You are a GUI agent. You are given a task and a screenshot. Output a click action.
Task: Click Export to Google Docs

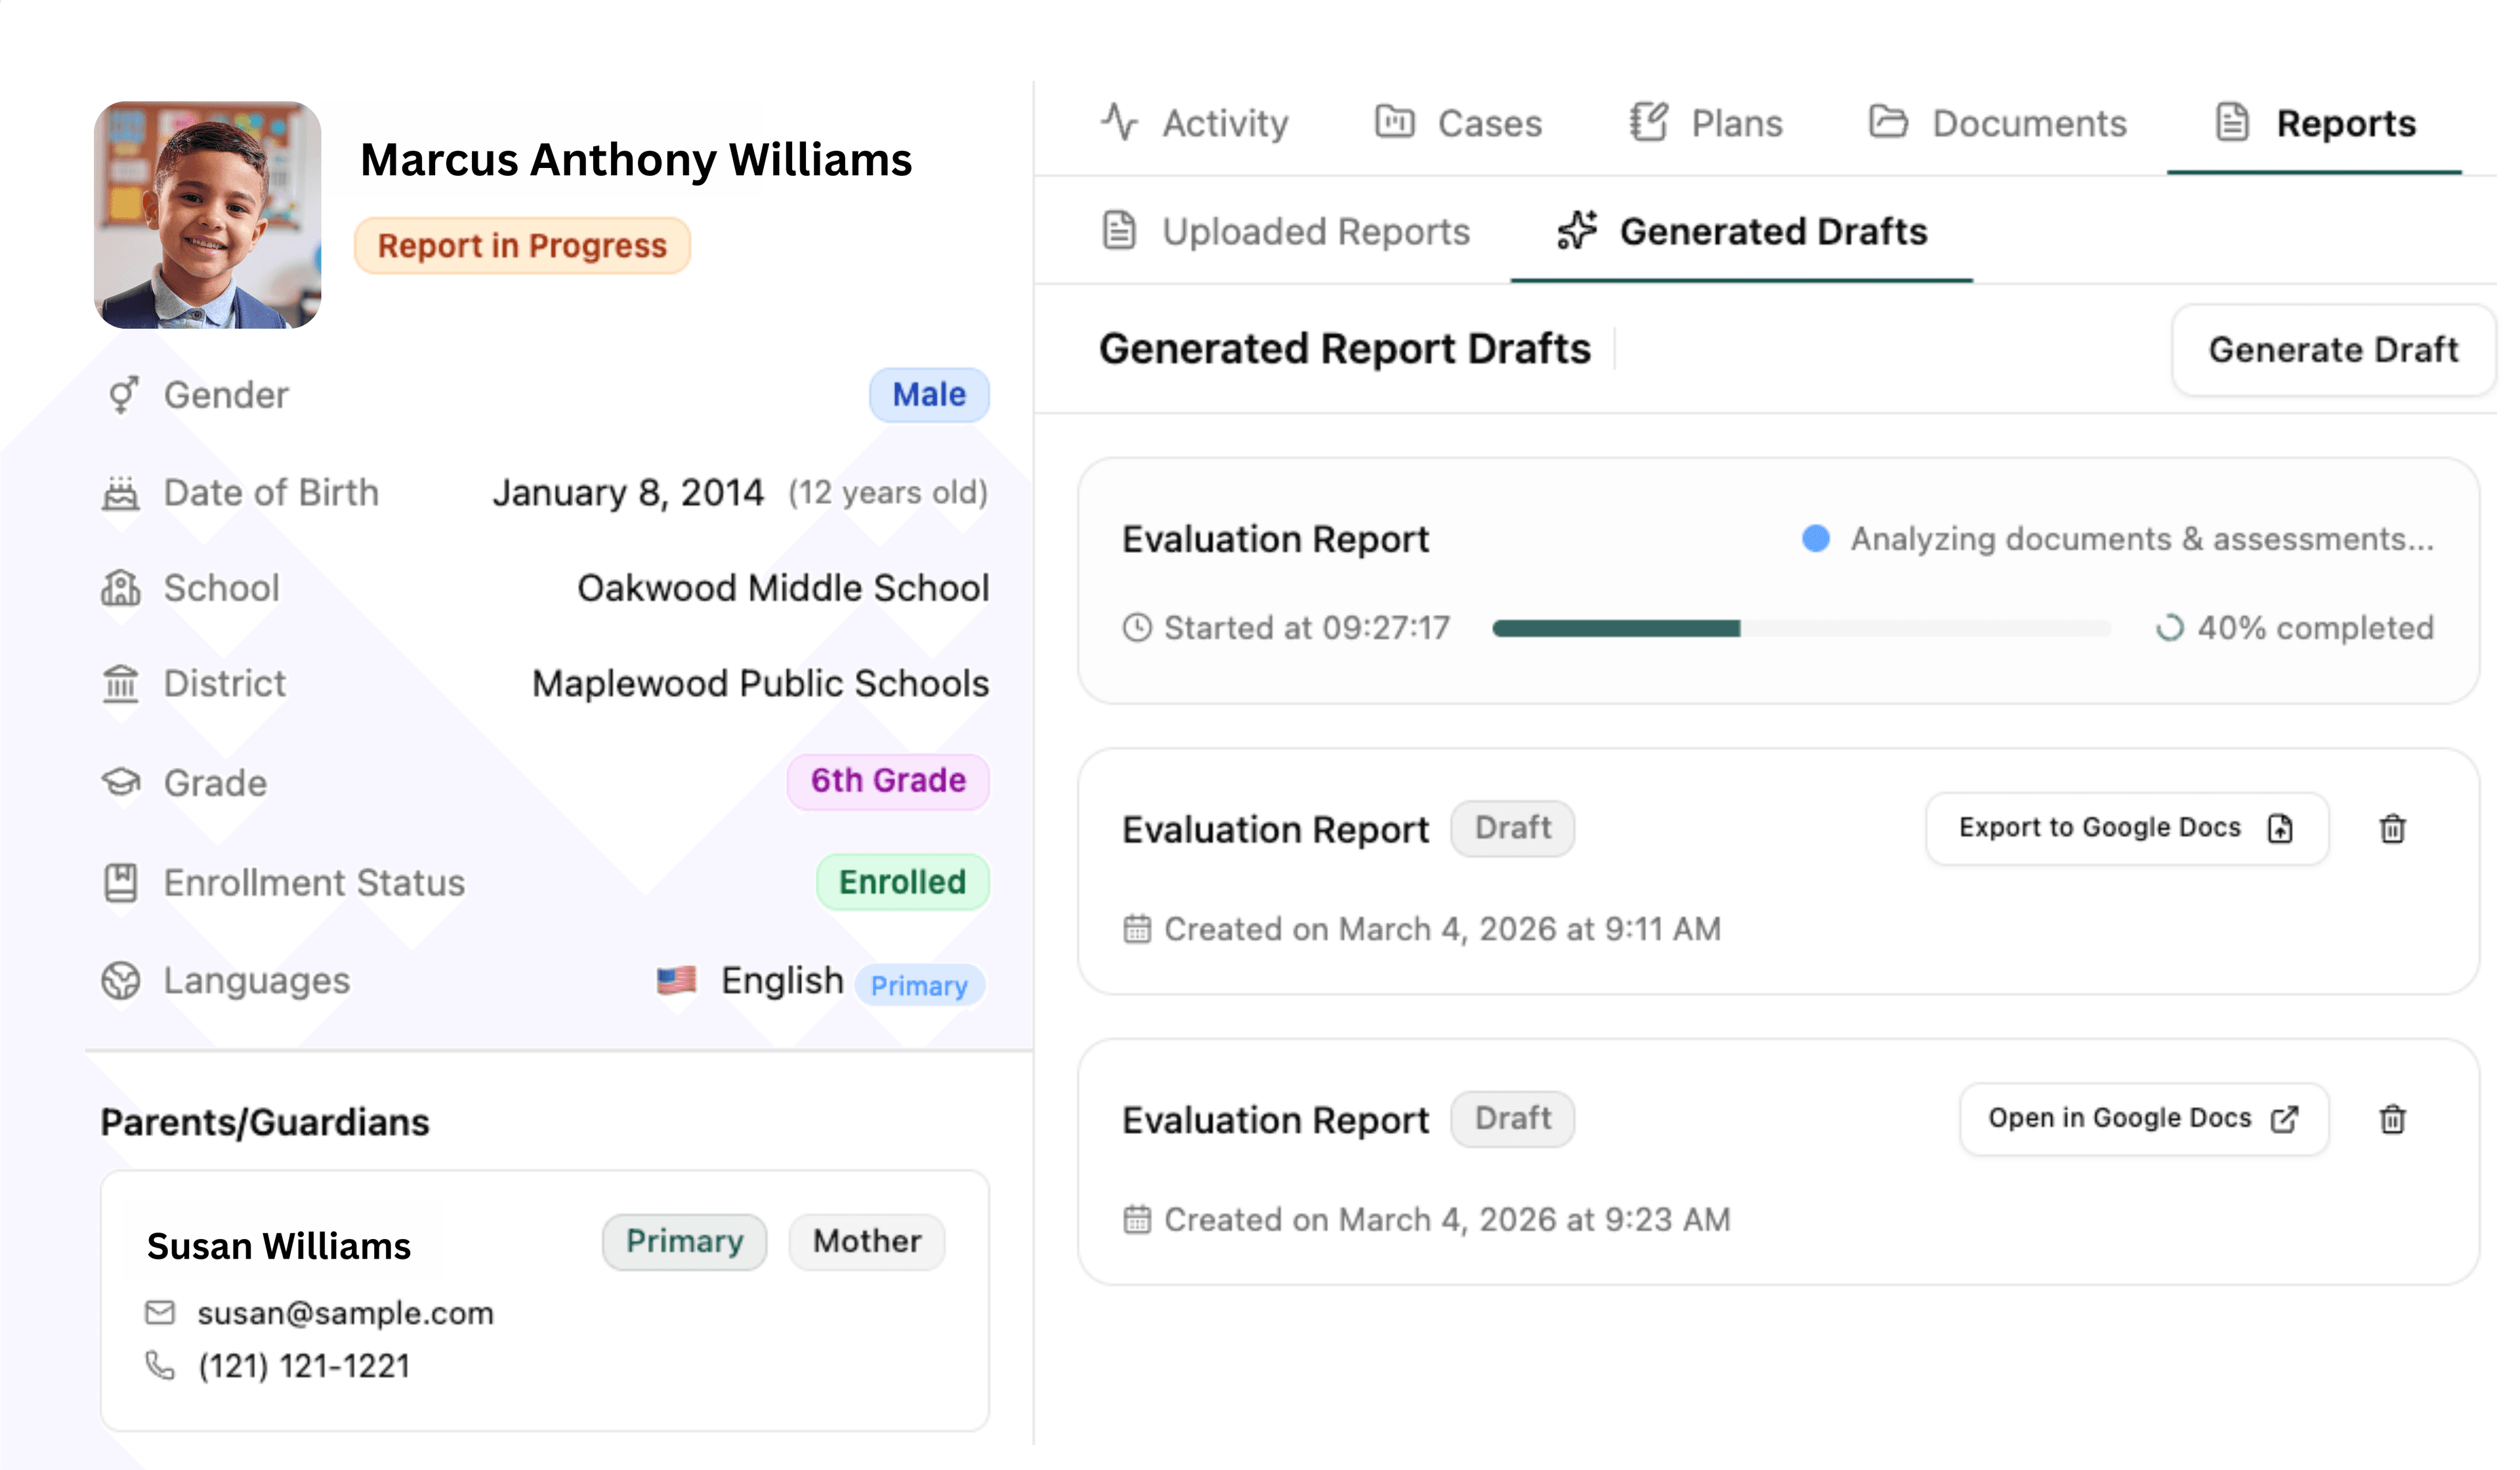pos(2125,828)
